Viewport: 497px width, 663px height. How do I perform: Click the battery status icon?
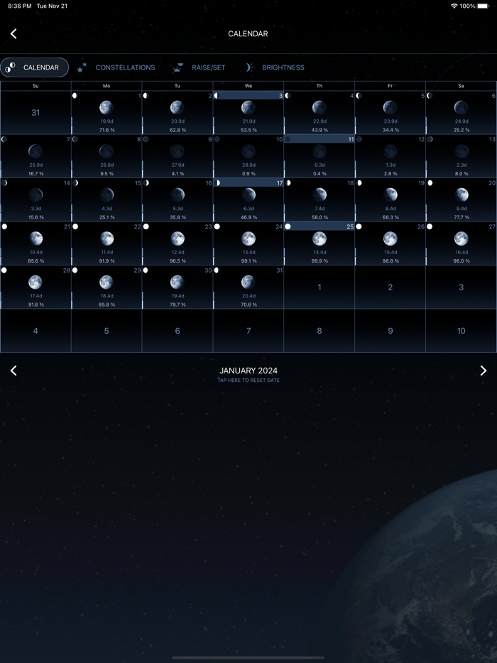(484, 6)
